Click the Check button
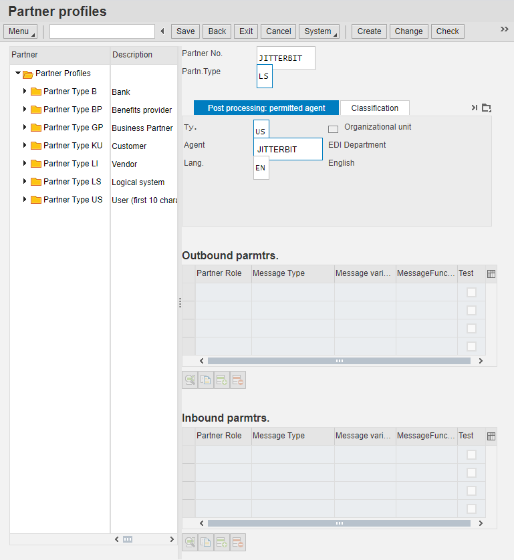 448,31
